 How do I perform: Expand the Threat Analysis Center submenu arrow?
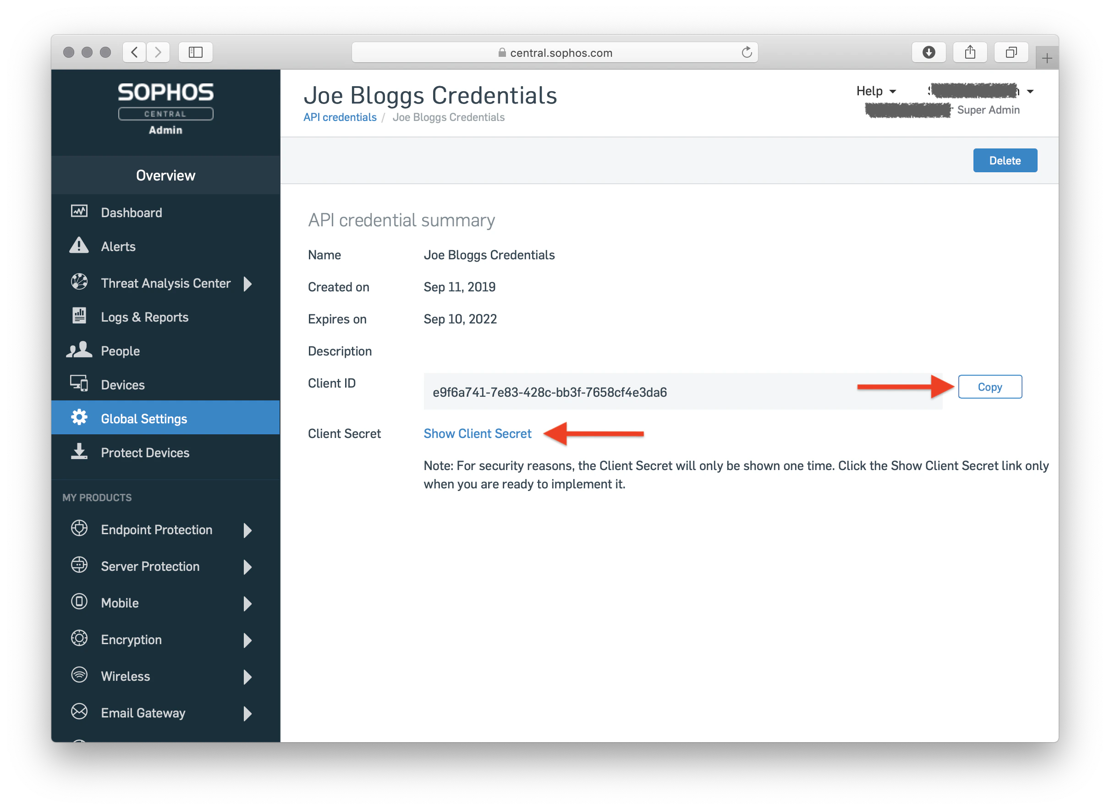coord(247,284)
